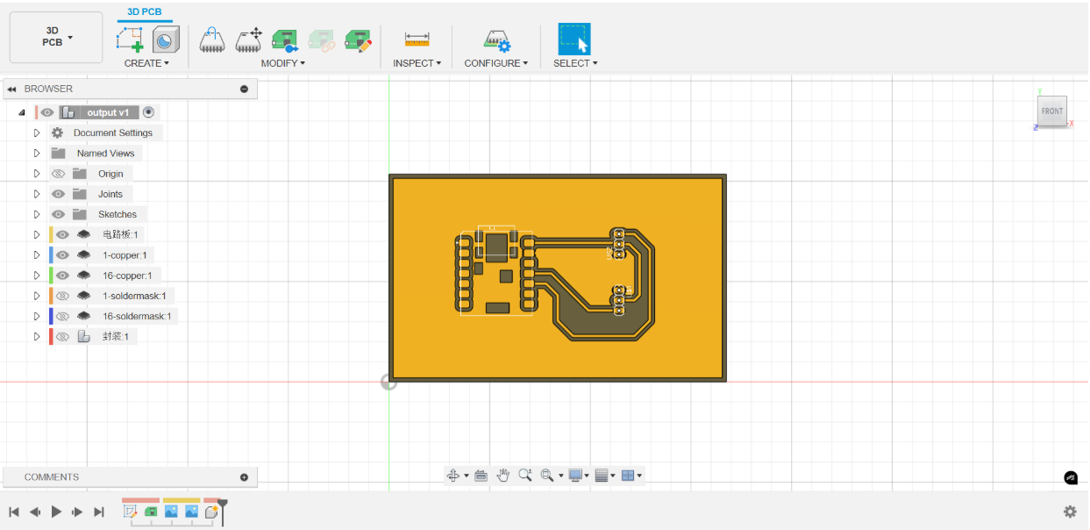The height and width of the screenshot is (530, 1090).
Task: Click the component icon of 封装:1
Action: (83, 336)
